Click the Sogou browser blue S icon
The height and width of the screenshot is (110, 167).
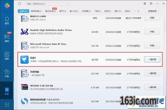coord(24,101)
